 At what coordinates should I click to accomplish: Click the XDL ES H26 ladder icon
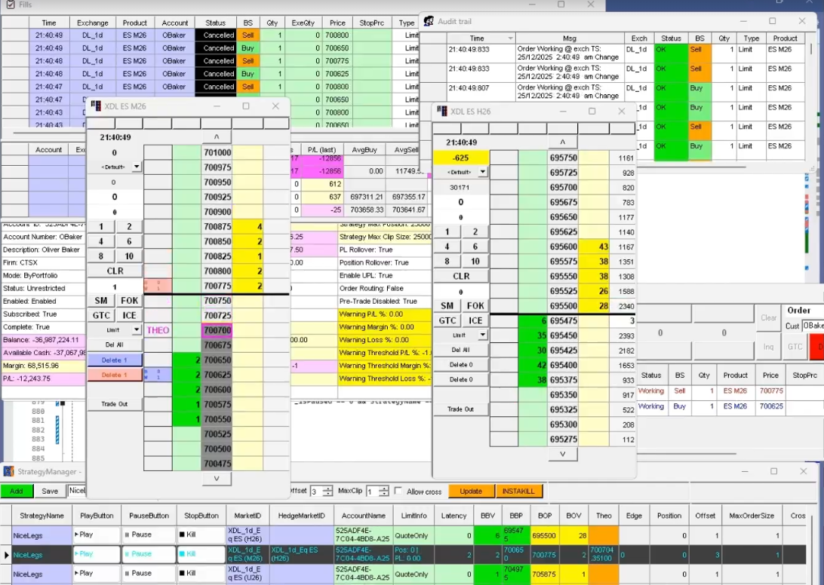[441, 112]
